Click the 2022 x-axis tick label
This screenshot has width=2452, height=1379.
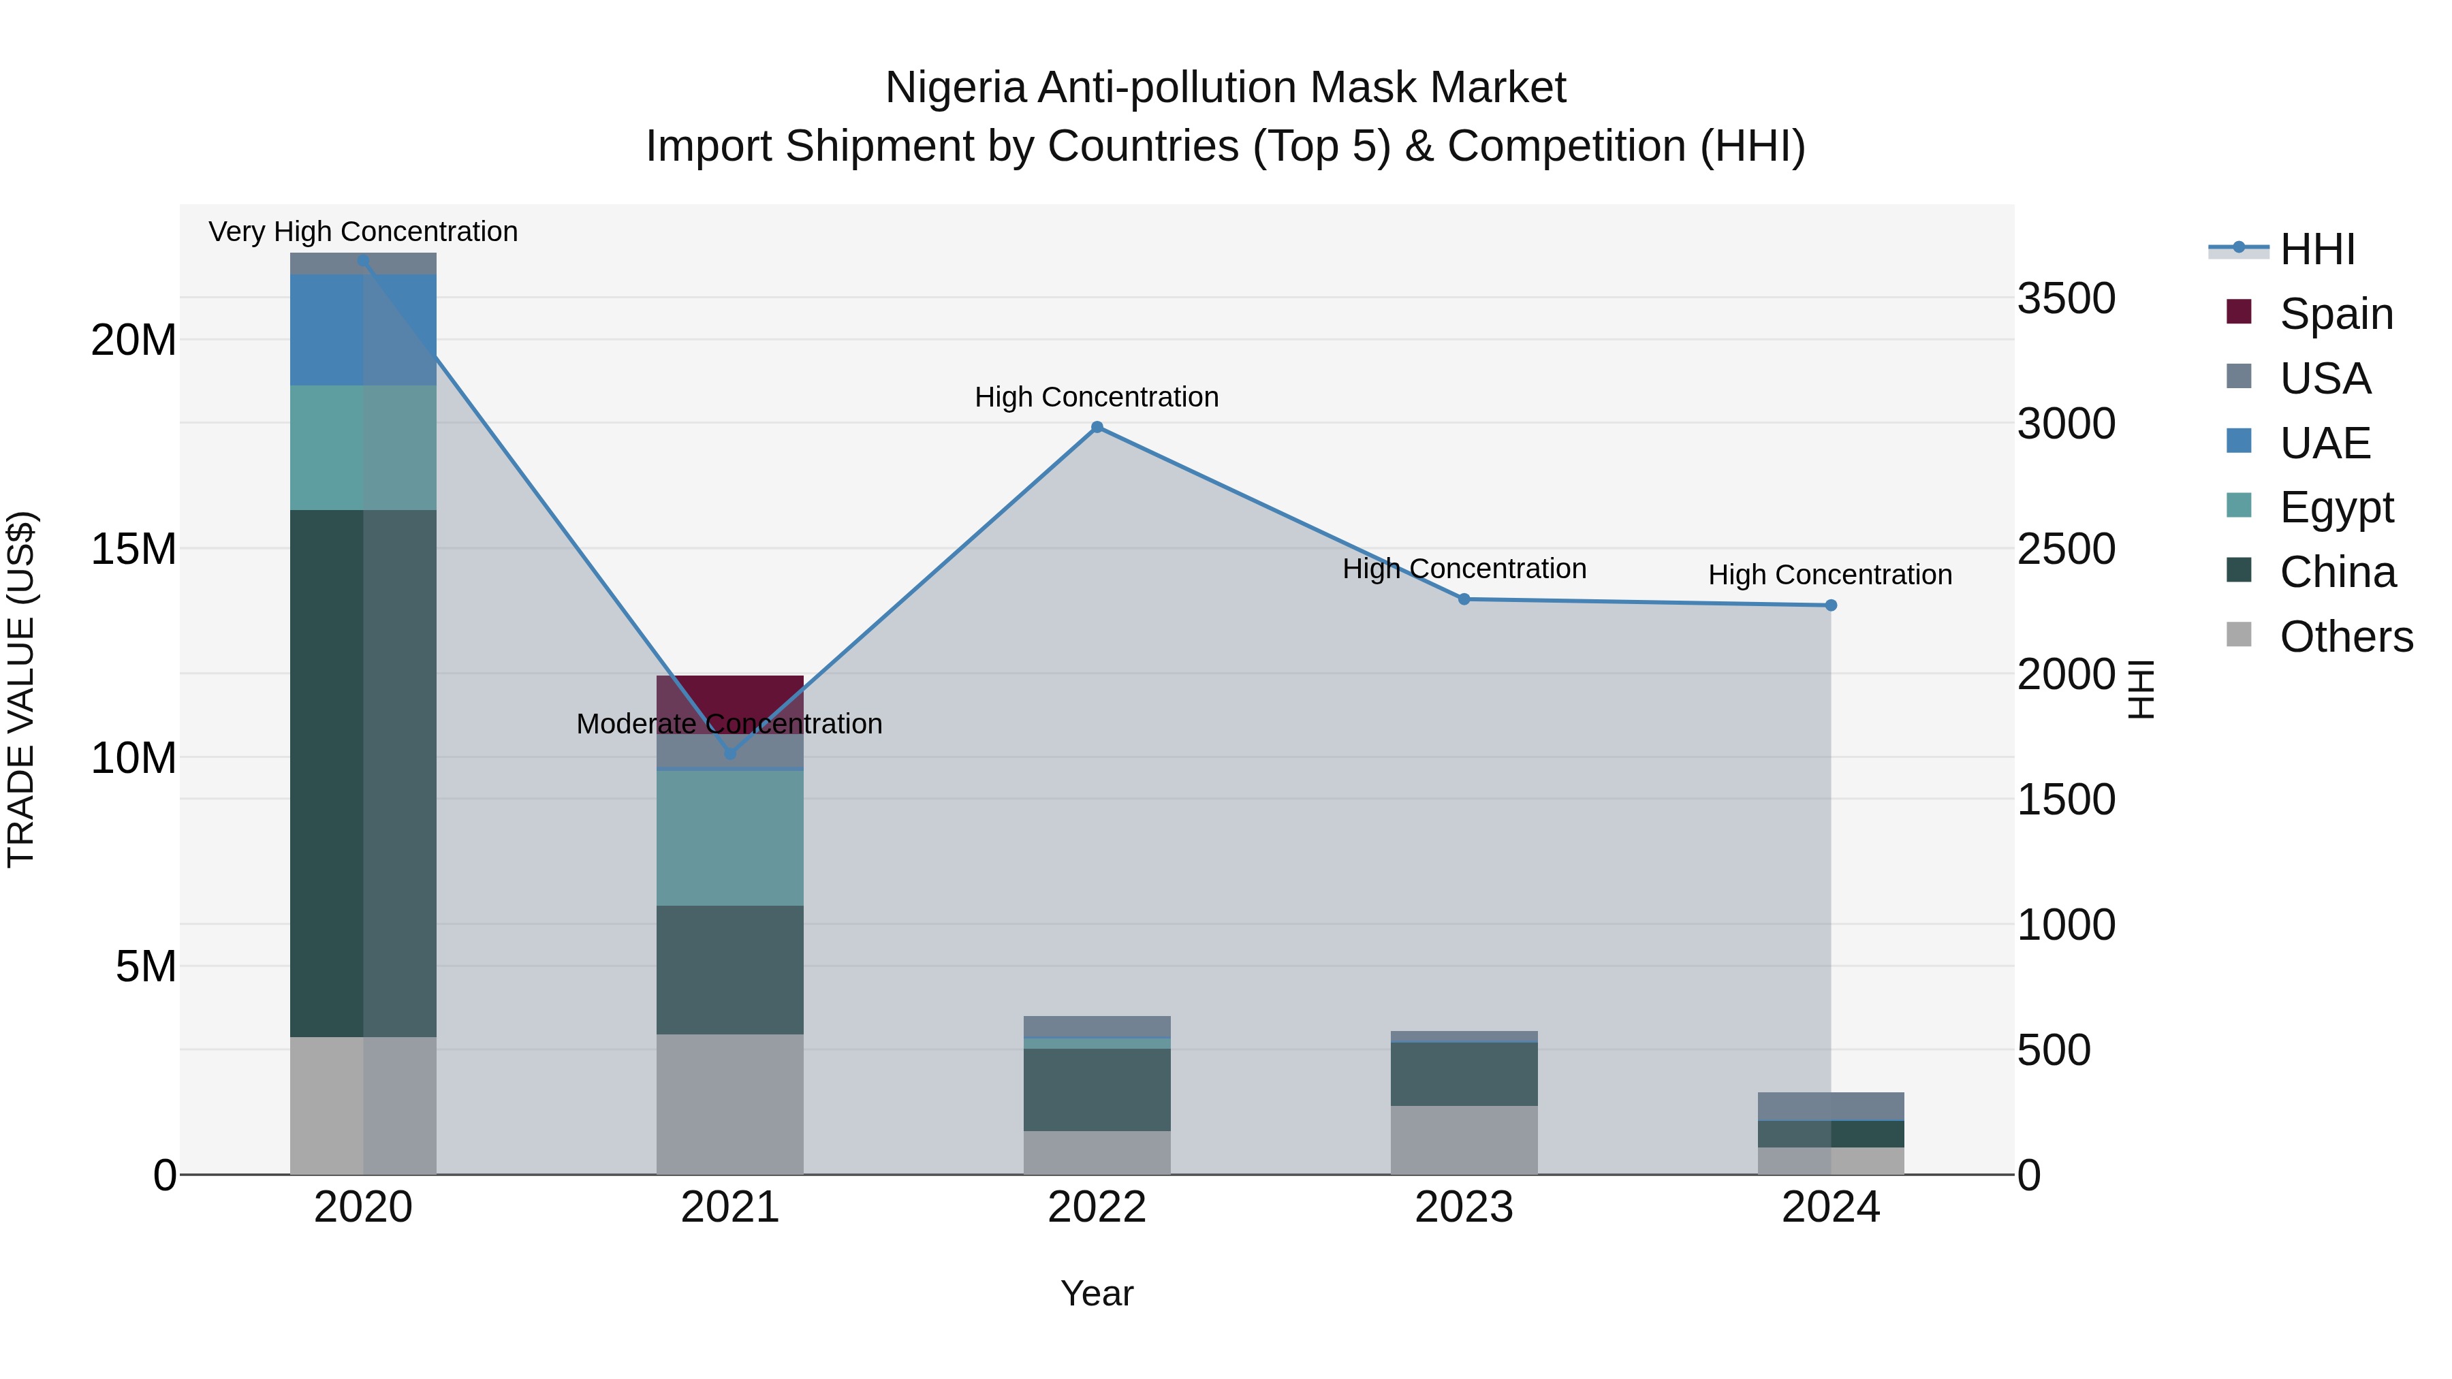[x=1097, y=1207]
